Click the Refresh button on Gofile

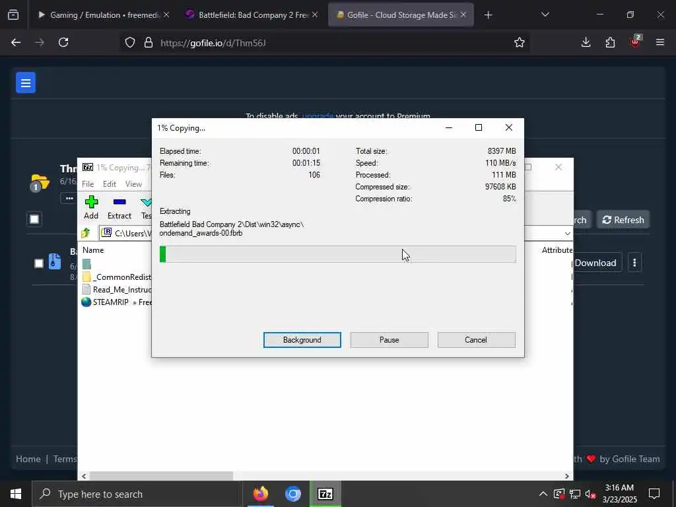(623, 220)
